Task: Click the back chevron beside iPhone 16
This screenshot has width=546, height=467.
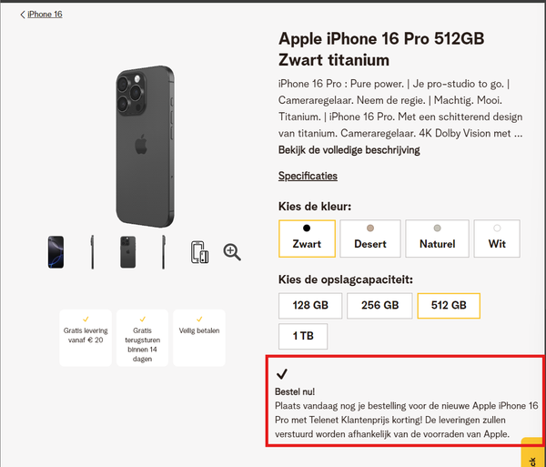Action: (23, 15)
